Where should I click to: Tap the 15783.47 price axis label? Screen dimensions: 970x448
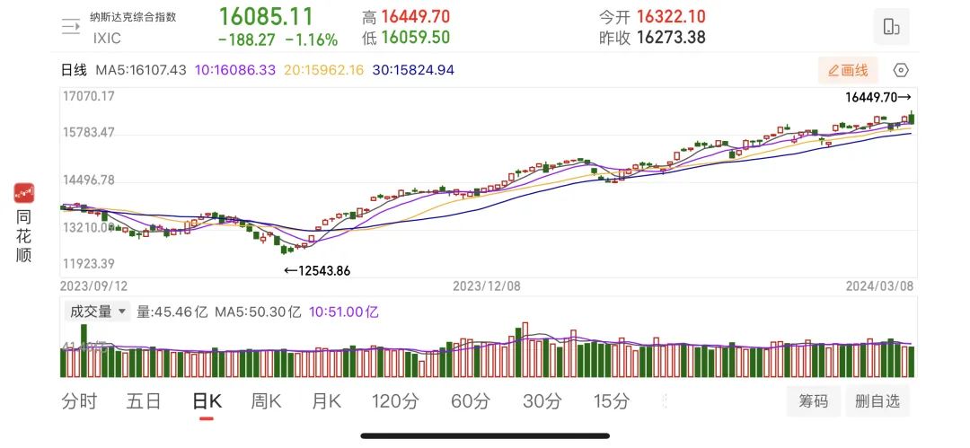[88, 132]
